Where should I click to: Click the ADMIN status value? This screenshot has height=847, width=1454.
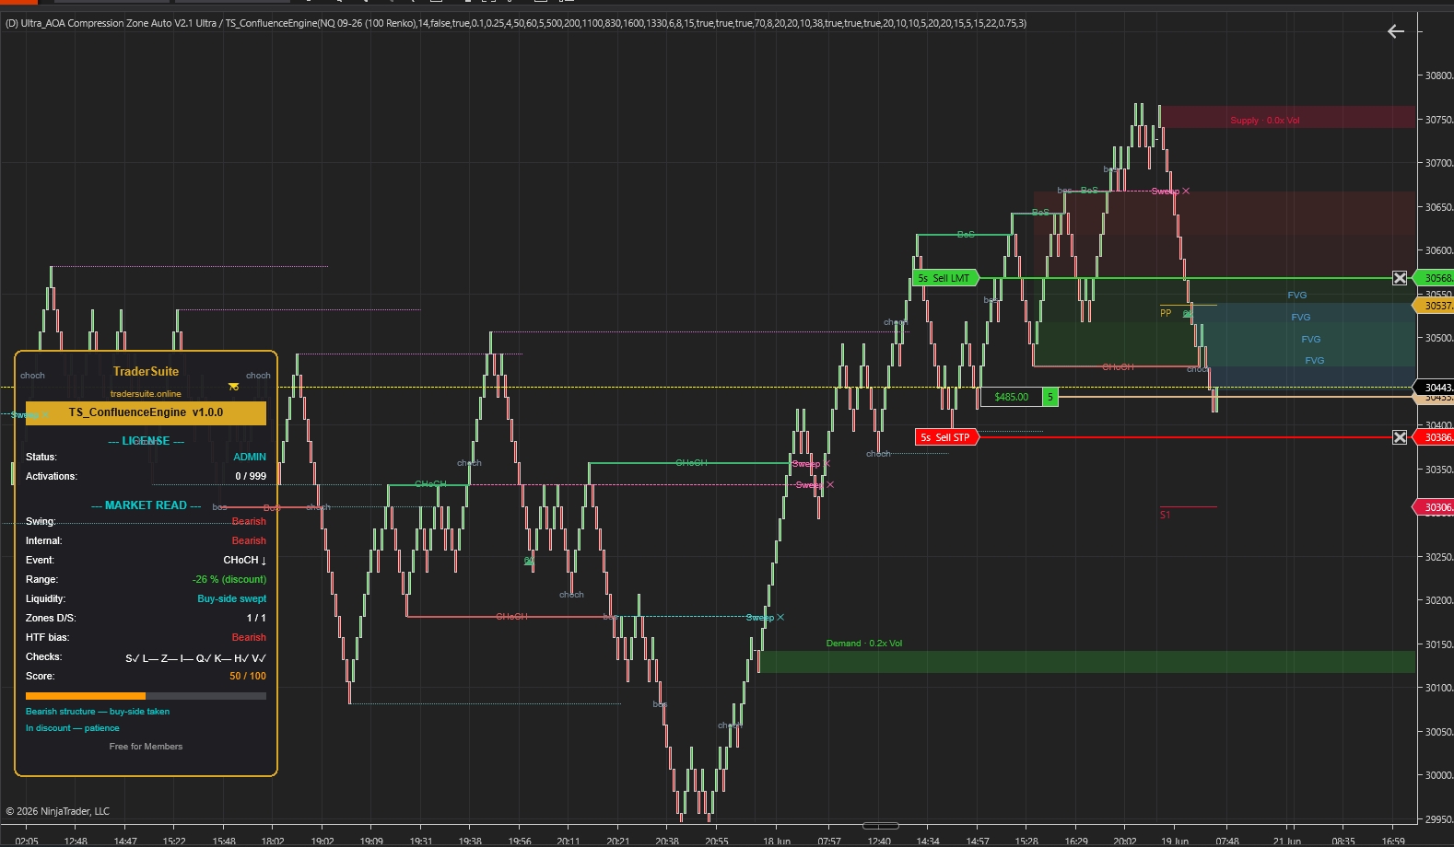pyautogui.click(x=250, y=457)
